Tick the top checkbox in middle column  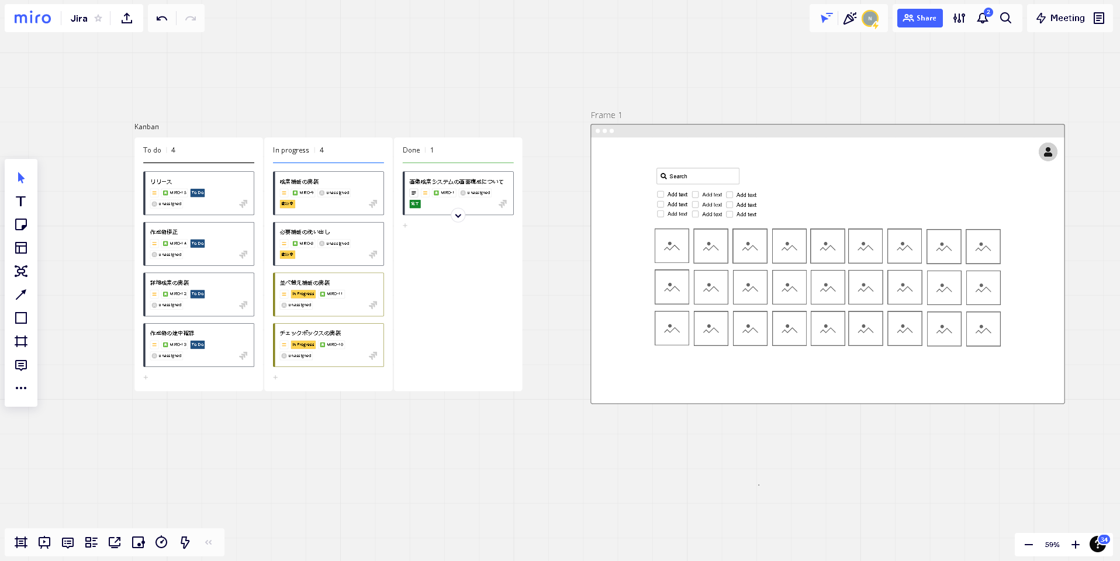click(x=696, y=195)
